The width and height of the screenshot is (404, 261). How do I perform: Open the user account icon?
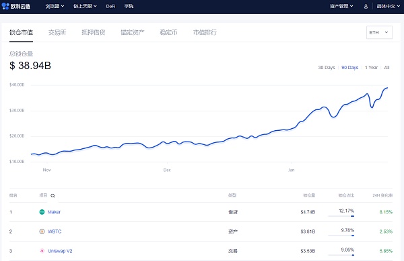366,7
